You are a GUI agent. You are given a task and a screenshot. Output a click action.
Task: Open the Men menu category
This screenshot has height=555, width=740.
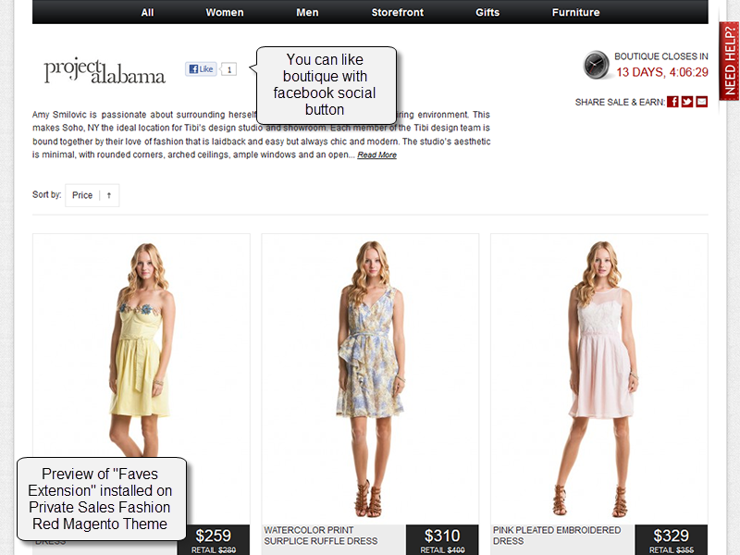point(307,12)
